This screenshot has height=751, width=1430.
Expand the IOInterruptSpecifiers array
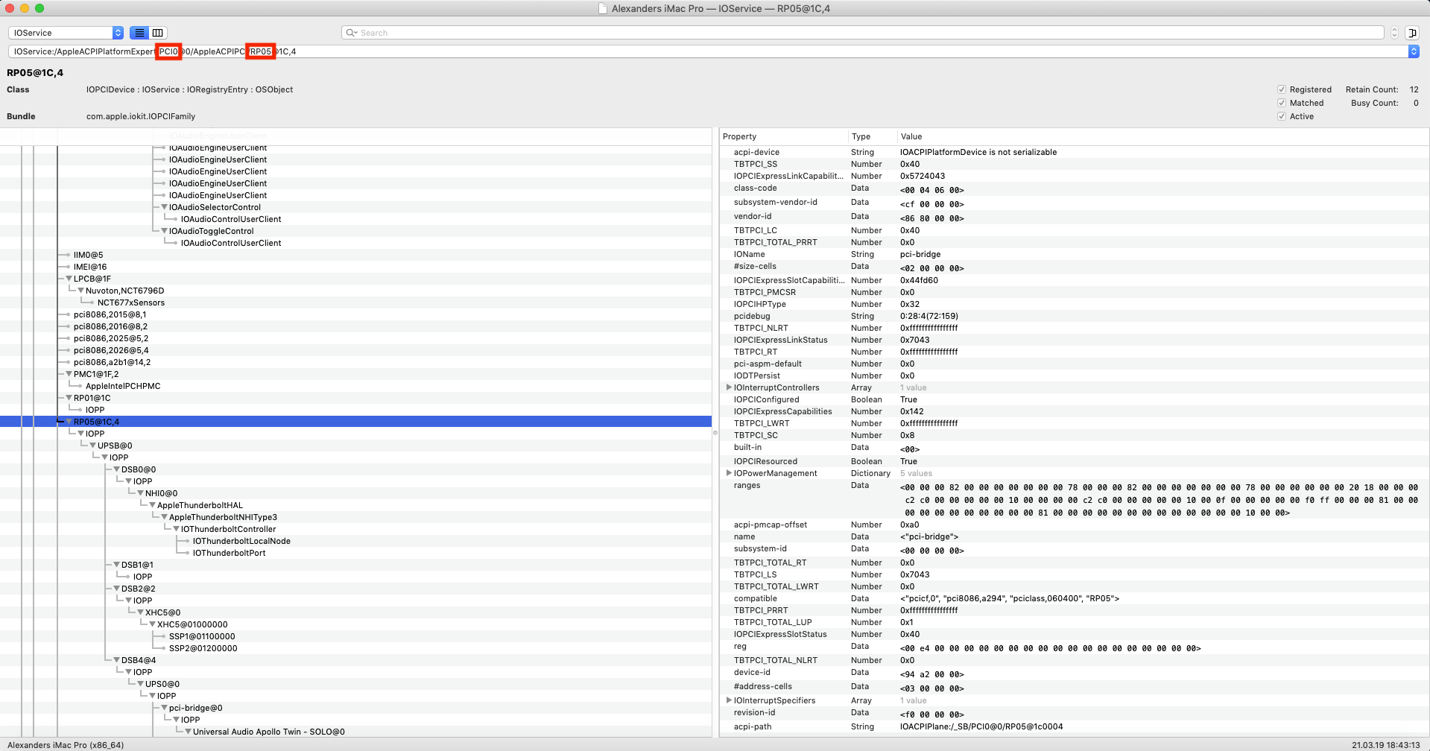coord(730,700)
